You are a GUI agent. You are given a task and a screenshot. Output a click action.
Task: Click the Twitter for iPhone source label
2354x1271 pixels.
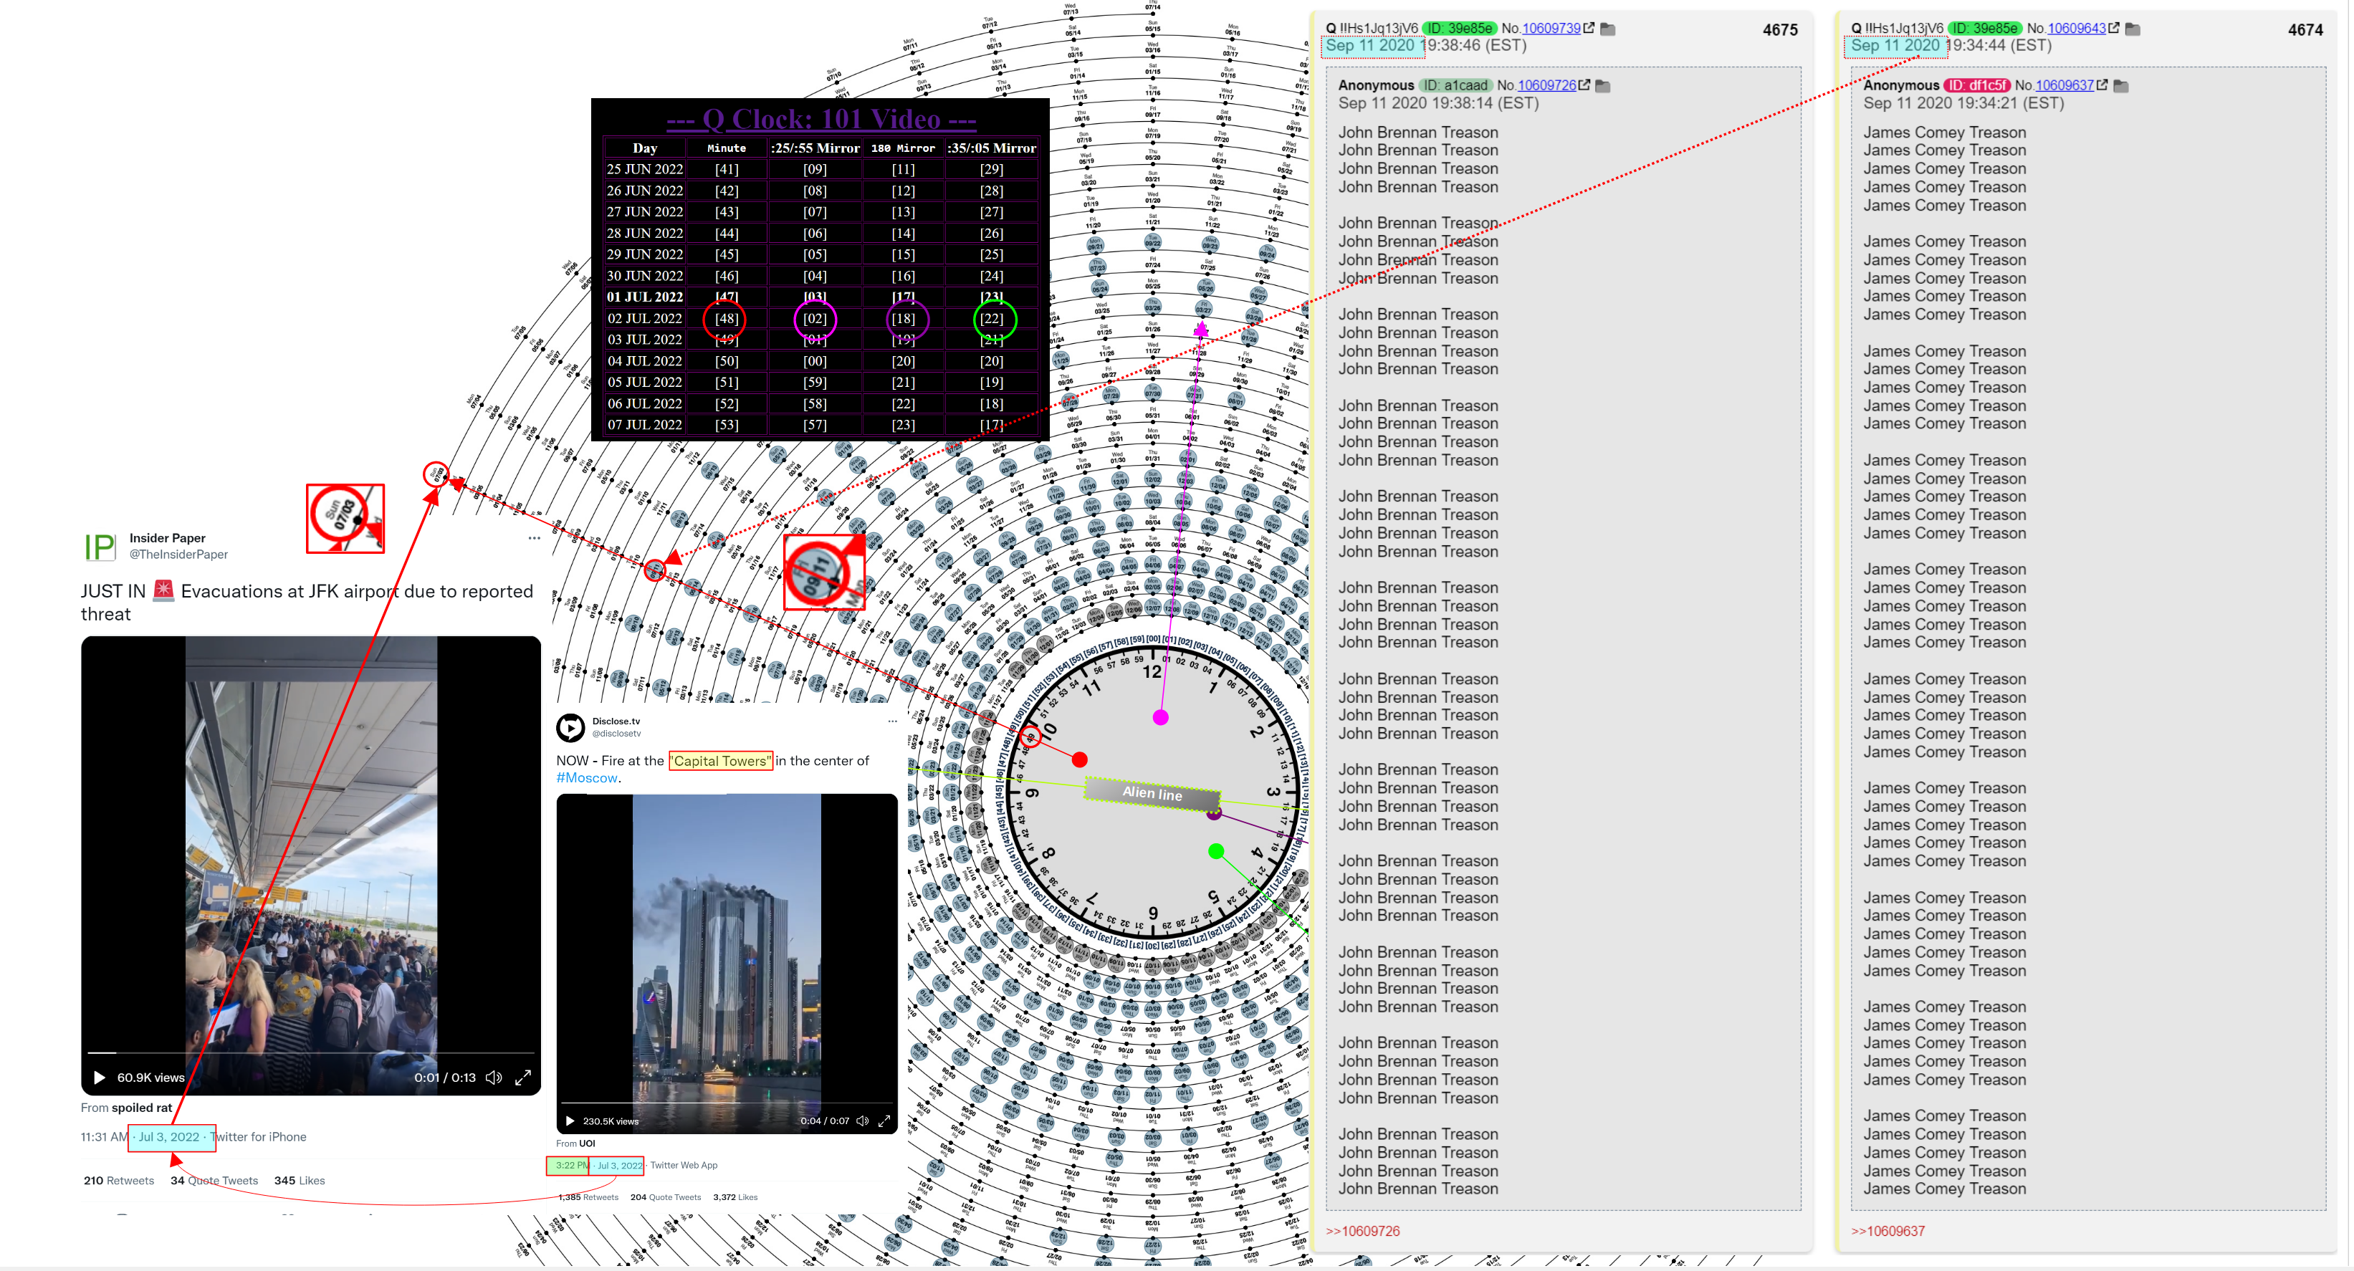259,1137
